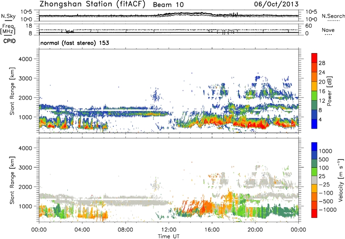This screenshot has width=345, height=239.
Task: Click the dark green velocity band near 22:00
Action: pyautogui.click(x=284, y=212)
